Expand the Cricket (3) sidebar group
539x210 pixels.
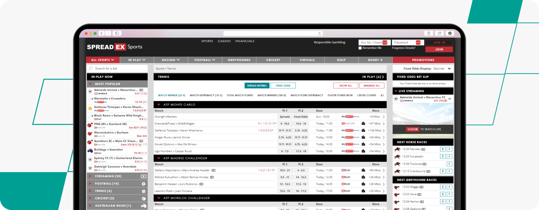[117, 198]
